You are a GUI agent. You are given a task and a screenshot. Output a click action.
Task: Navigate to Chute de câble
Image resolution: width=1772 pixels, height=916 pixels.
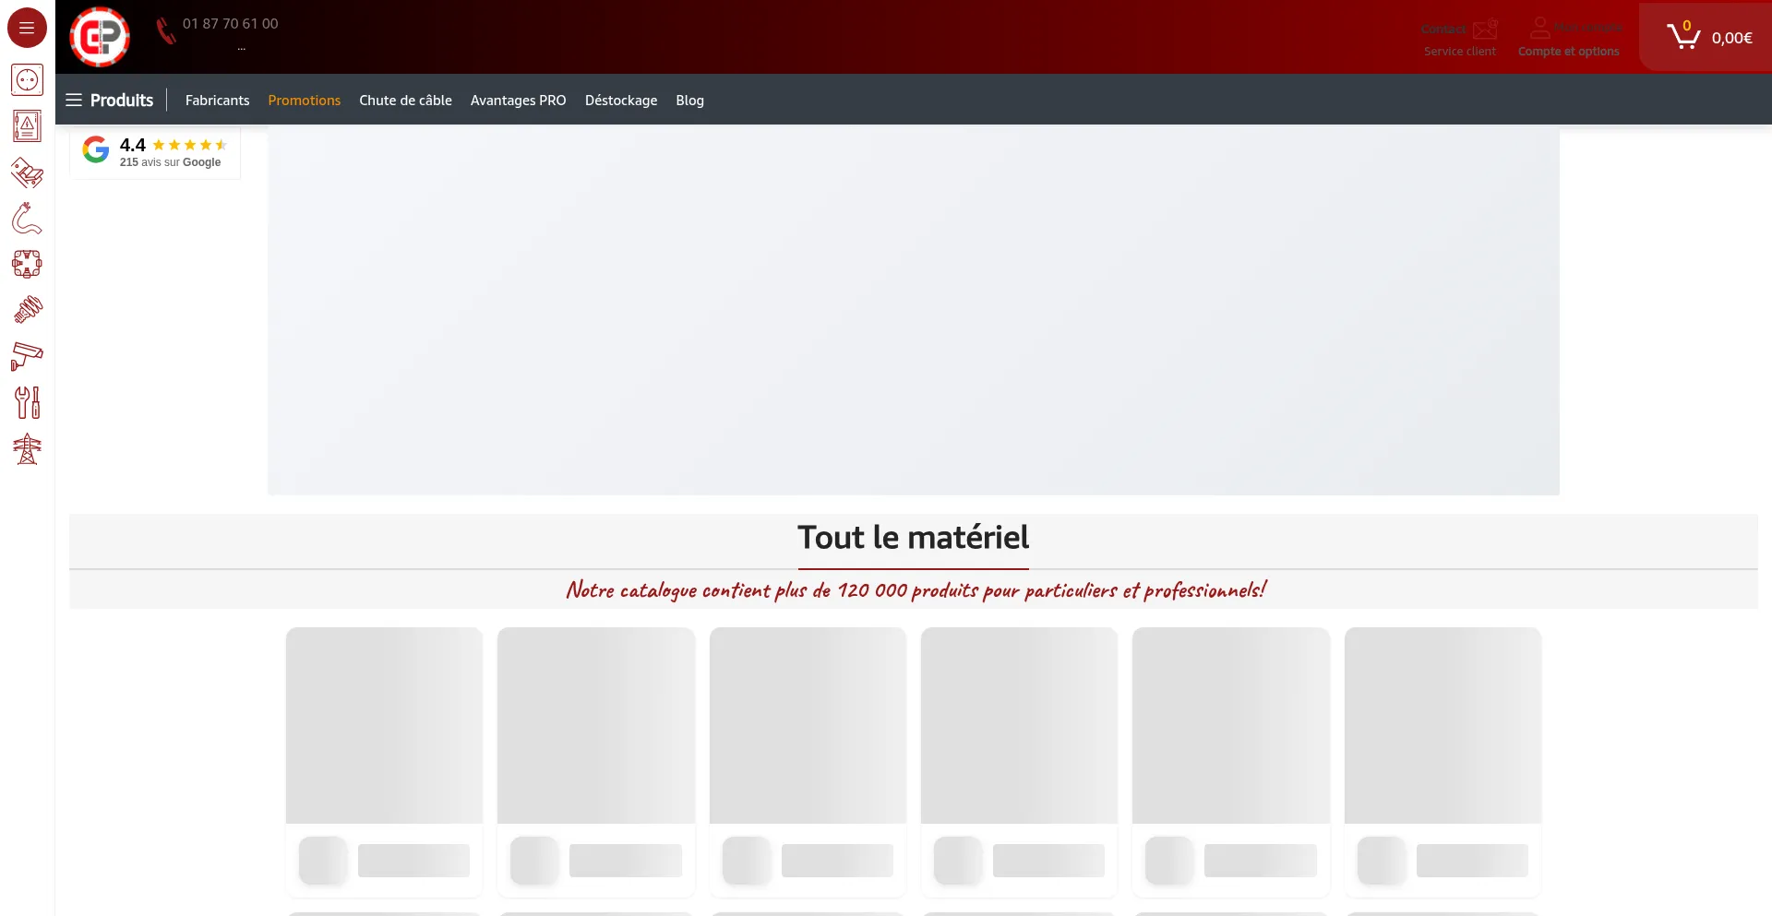coord(405,100)
